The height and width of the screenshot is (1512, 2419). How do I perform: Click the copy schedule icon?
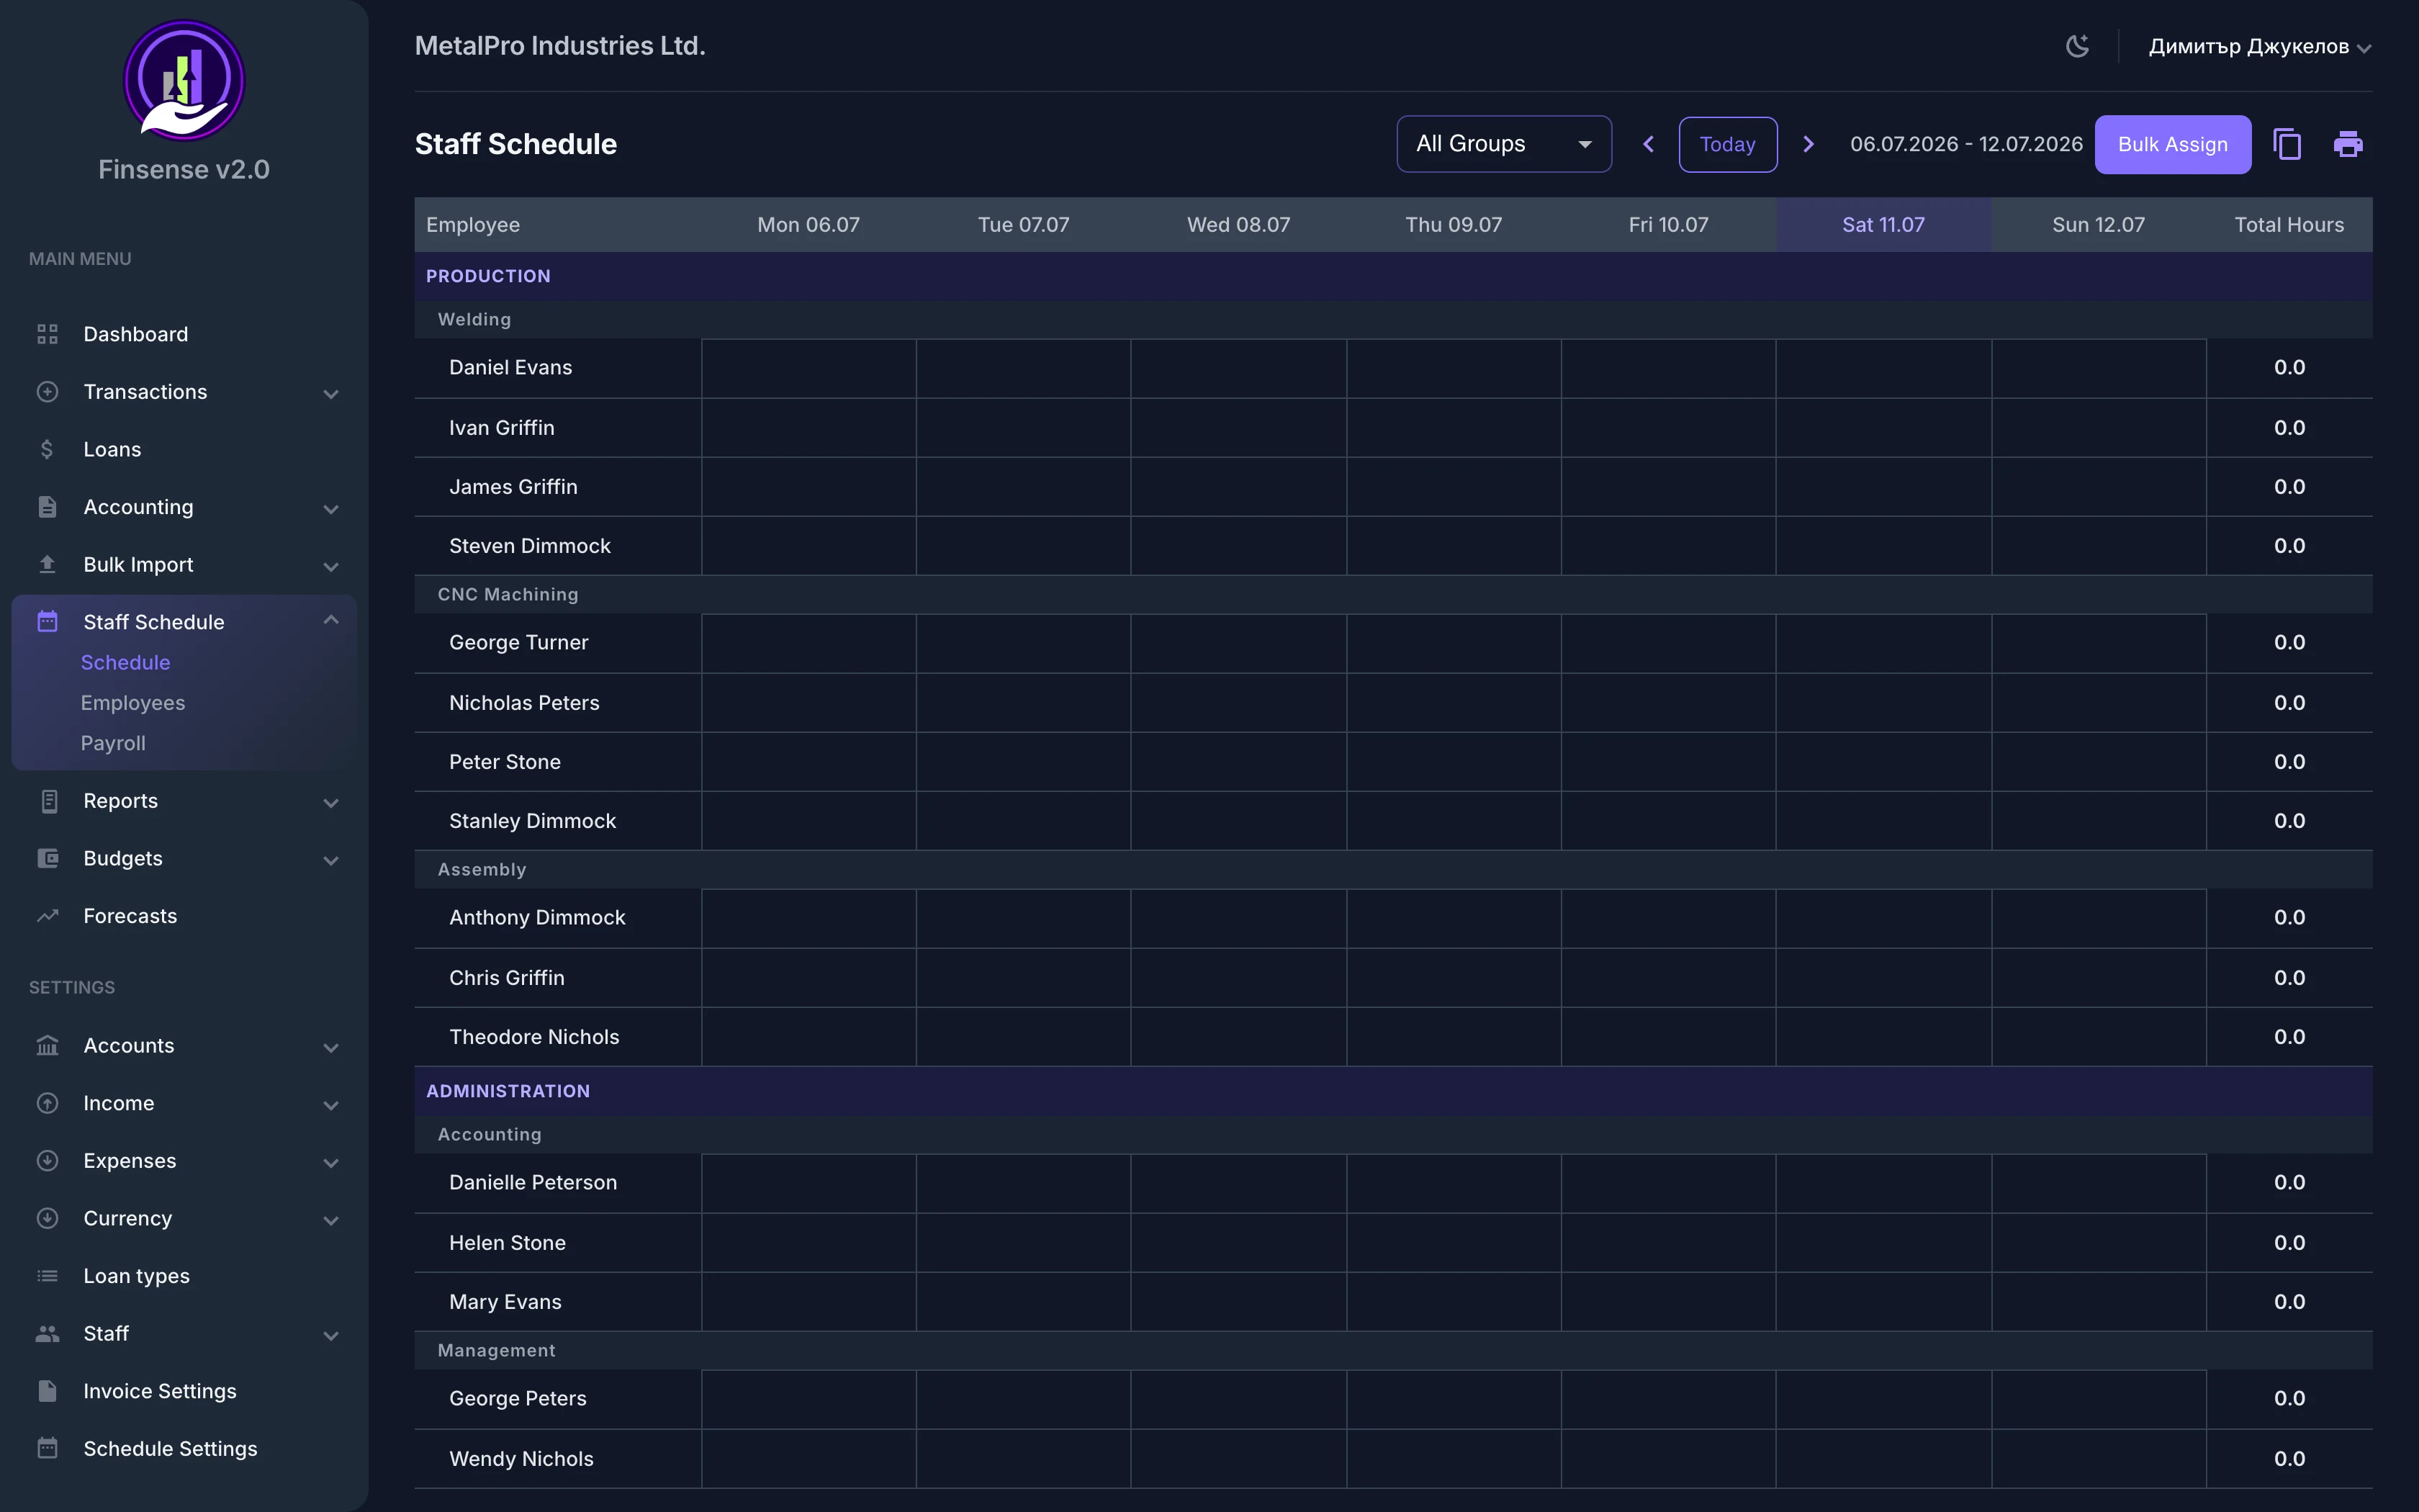2287,145
